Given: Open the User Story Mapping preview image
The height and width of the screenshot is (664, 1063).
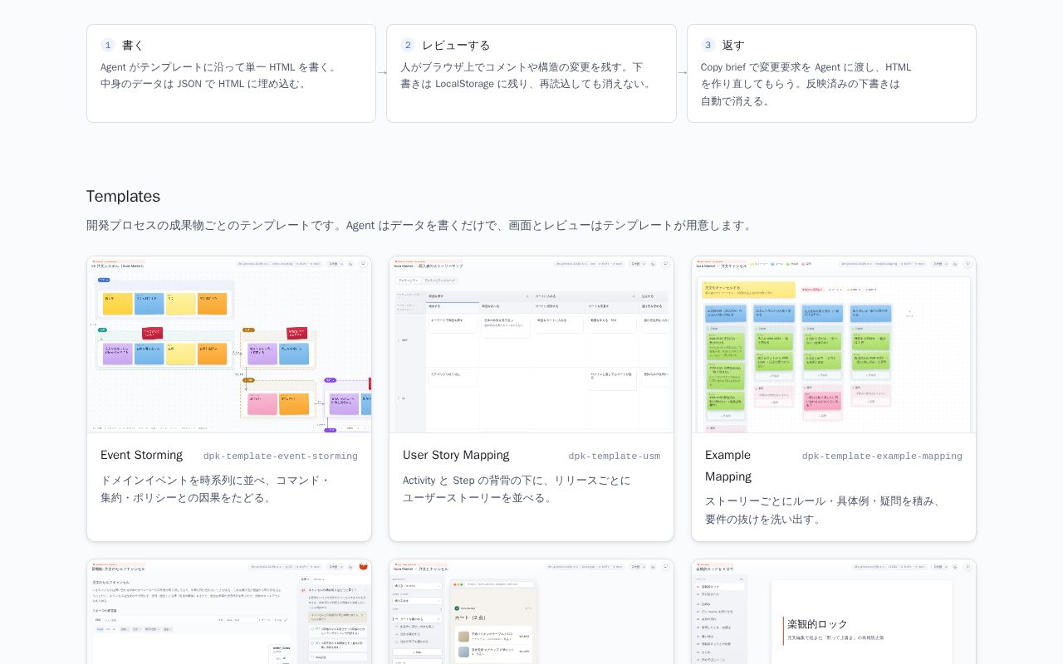Looking at the screenshot, I should coord(531,344).
